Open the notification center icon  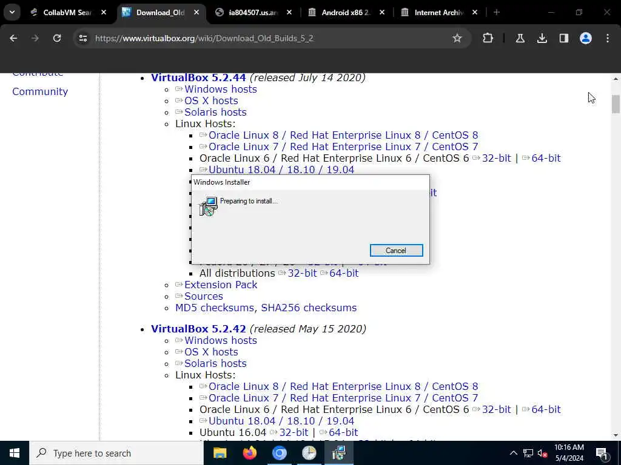(602, 453)
